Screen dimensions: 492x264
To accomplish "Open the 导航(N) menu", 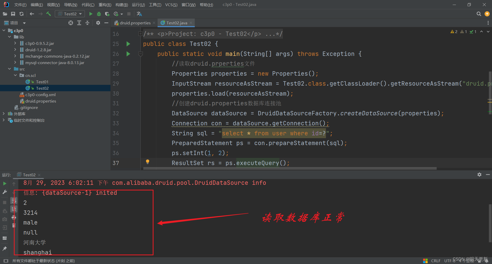I will pos(70,5).
